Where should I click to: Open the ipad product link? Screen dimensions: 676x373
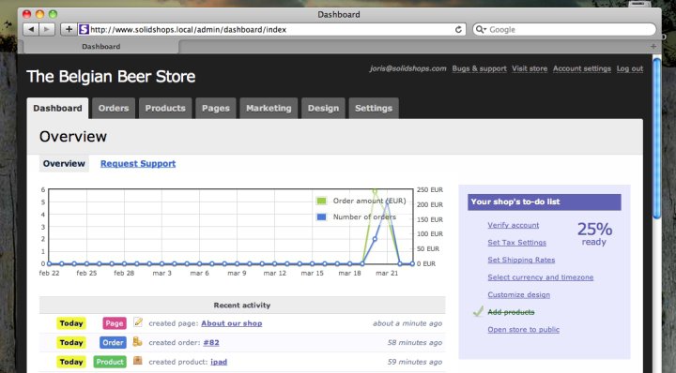point(219,362)
